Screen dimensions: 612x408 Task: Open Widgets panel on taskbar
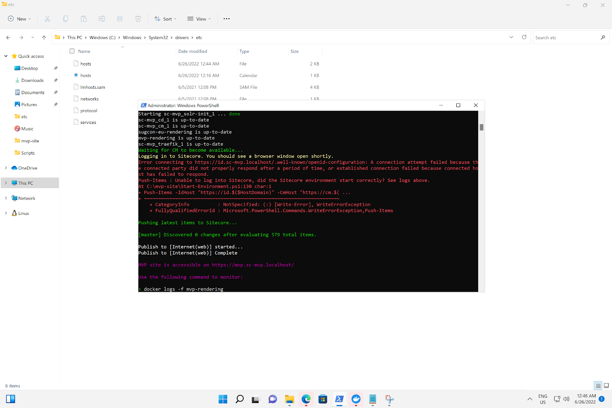point(11,399)
